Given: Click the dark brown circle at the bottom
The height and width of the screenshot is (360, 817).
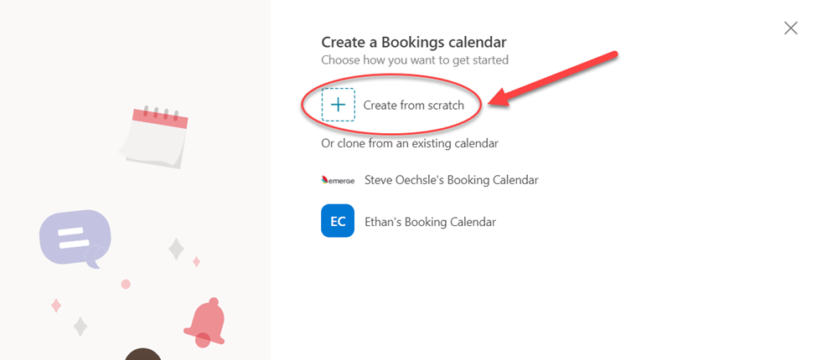Looking at the screenshot, I should (142, 354).
